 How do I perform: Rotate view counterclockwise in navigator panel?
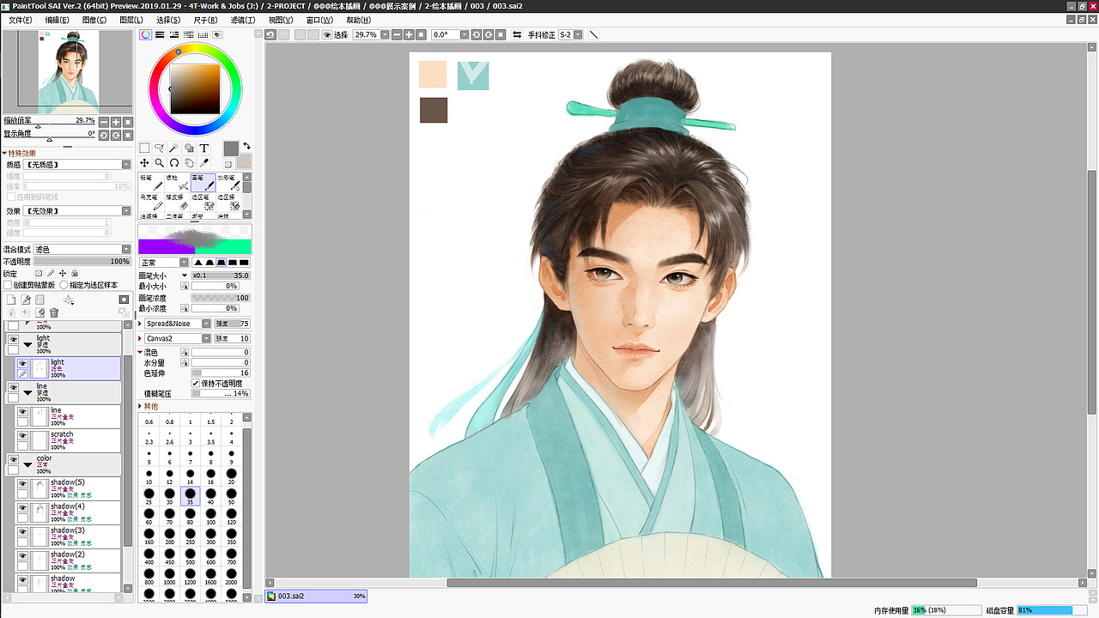tap(104, 135)
